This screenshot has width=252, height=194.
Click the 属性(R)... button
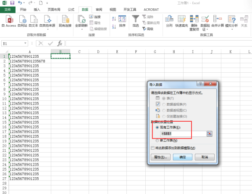pos(160,157)
